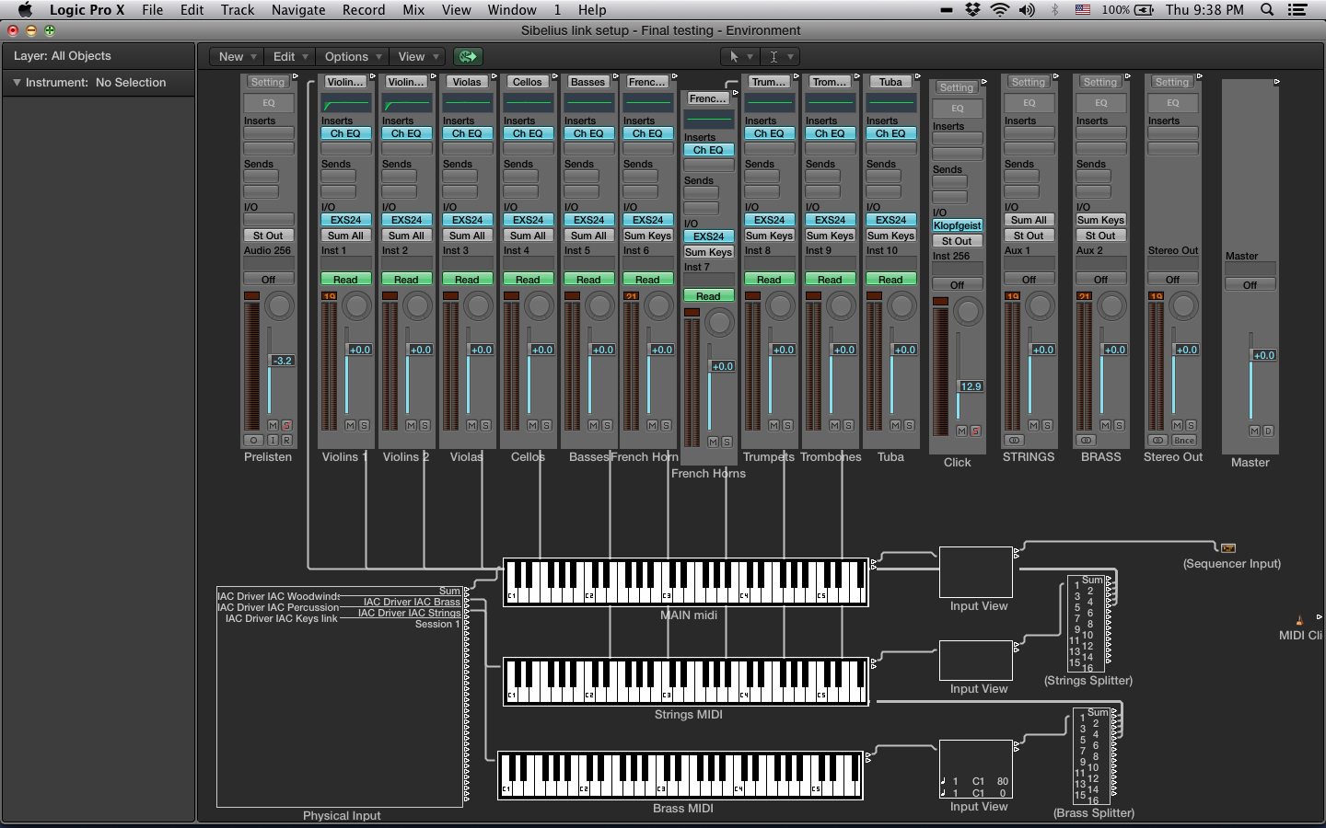Click the STRINGS channel EQ button
The height and width of the screenshot is (828, 1326).
(1029, 103)
